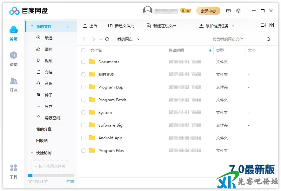Open settings via the hexagon gear icon

[x=238, y=11]
